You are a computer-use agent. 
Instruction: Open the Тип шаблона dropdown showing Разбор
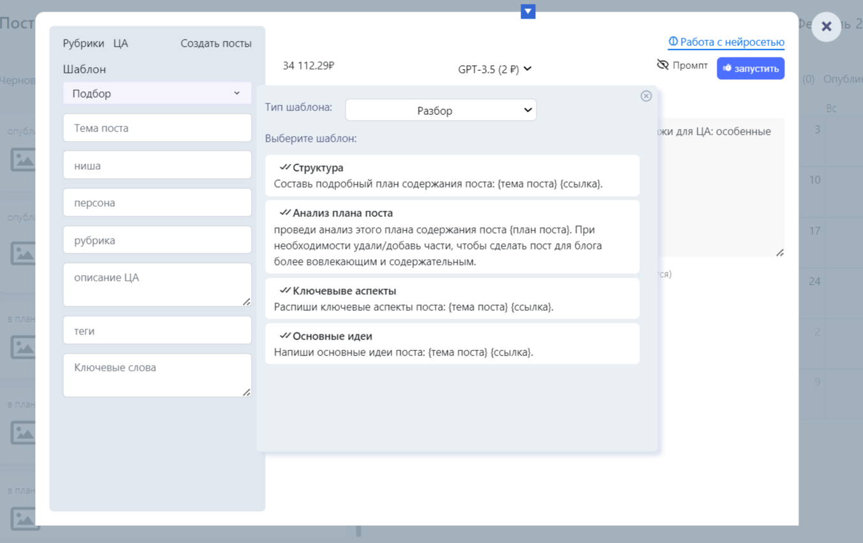point(441,110)
